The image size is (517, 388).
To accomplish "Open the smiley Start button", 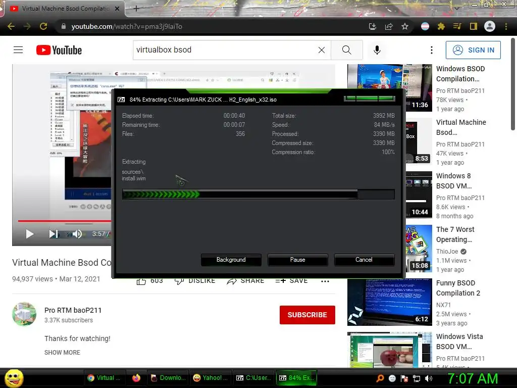I will (x=14, y=378).
